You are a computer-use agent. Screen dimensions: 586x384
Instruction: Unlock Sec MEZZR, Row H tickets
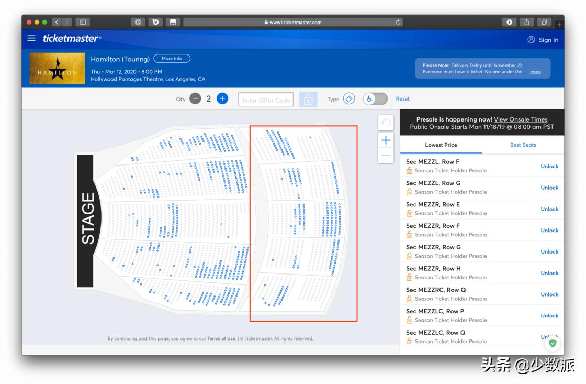(x=549, y=273)
